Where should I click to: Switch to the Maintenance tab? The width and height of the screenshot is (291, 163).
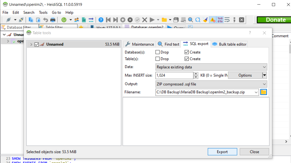click(140, 44)
